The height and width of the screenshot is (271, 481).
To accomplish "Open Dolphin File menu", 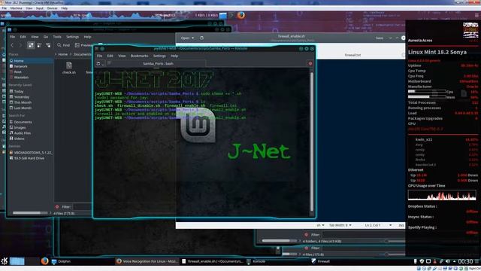I will (12, 37).
